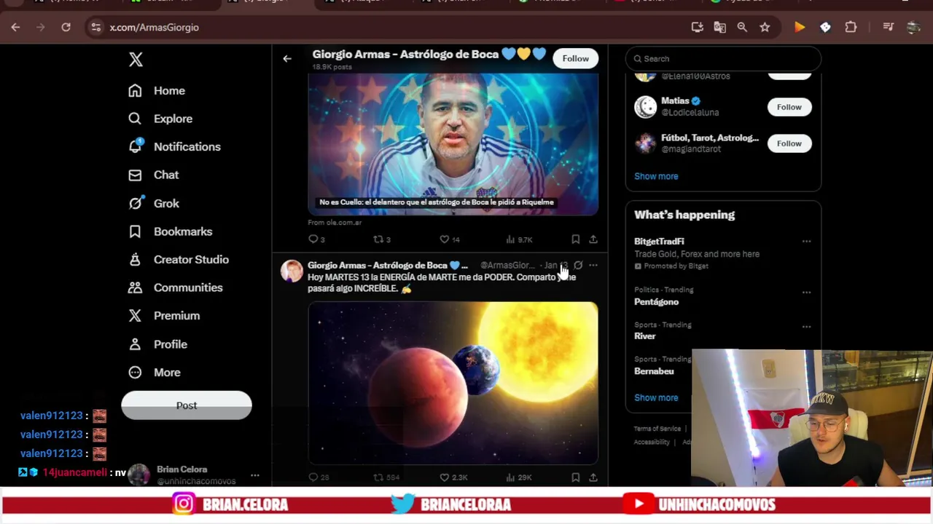Like the MARTES 13 post with 2.3K likes

pyautogui.click(x=453, y=477)
